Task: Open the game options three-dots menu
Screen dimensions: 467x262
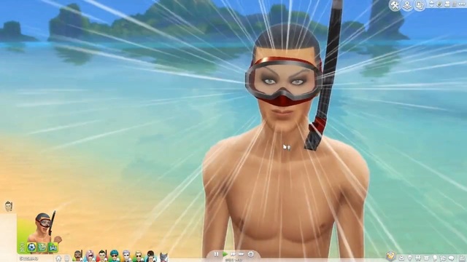Action: point(462,4)
